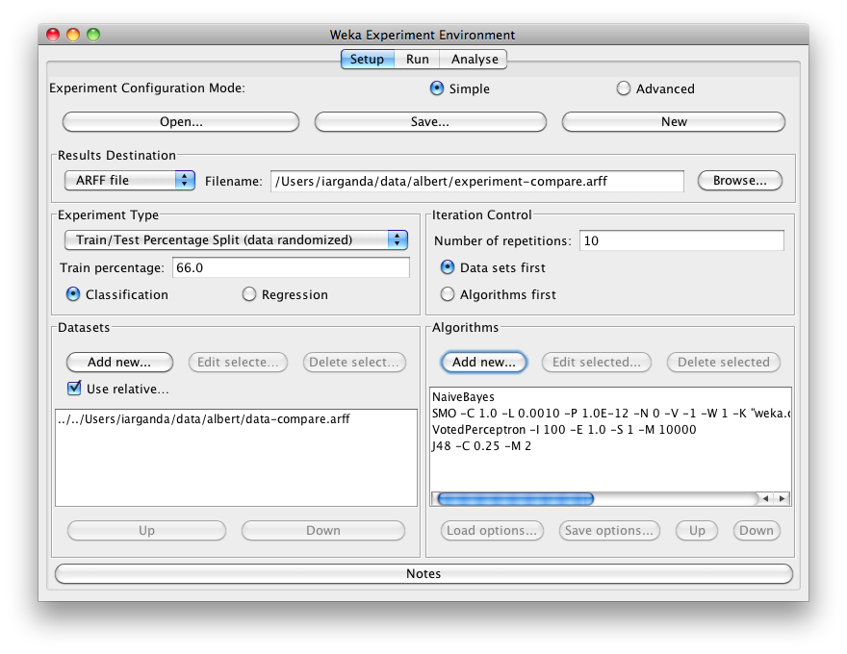Move algorithm Down in Algorithms panel
The height and width of the screenshot is (654, 847).
[x=757, y=531]
